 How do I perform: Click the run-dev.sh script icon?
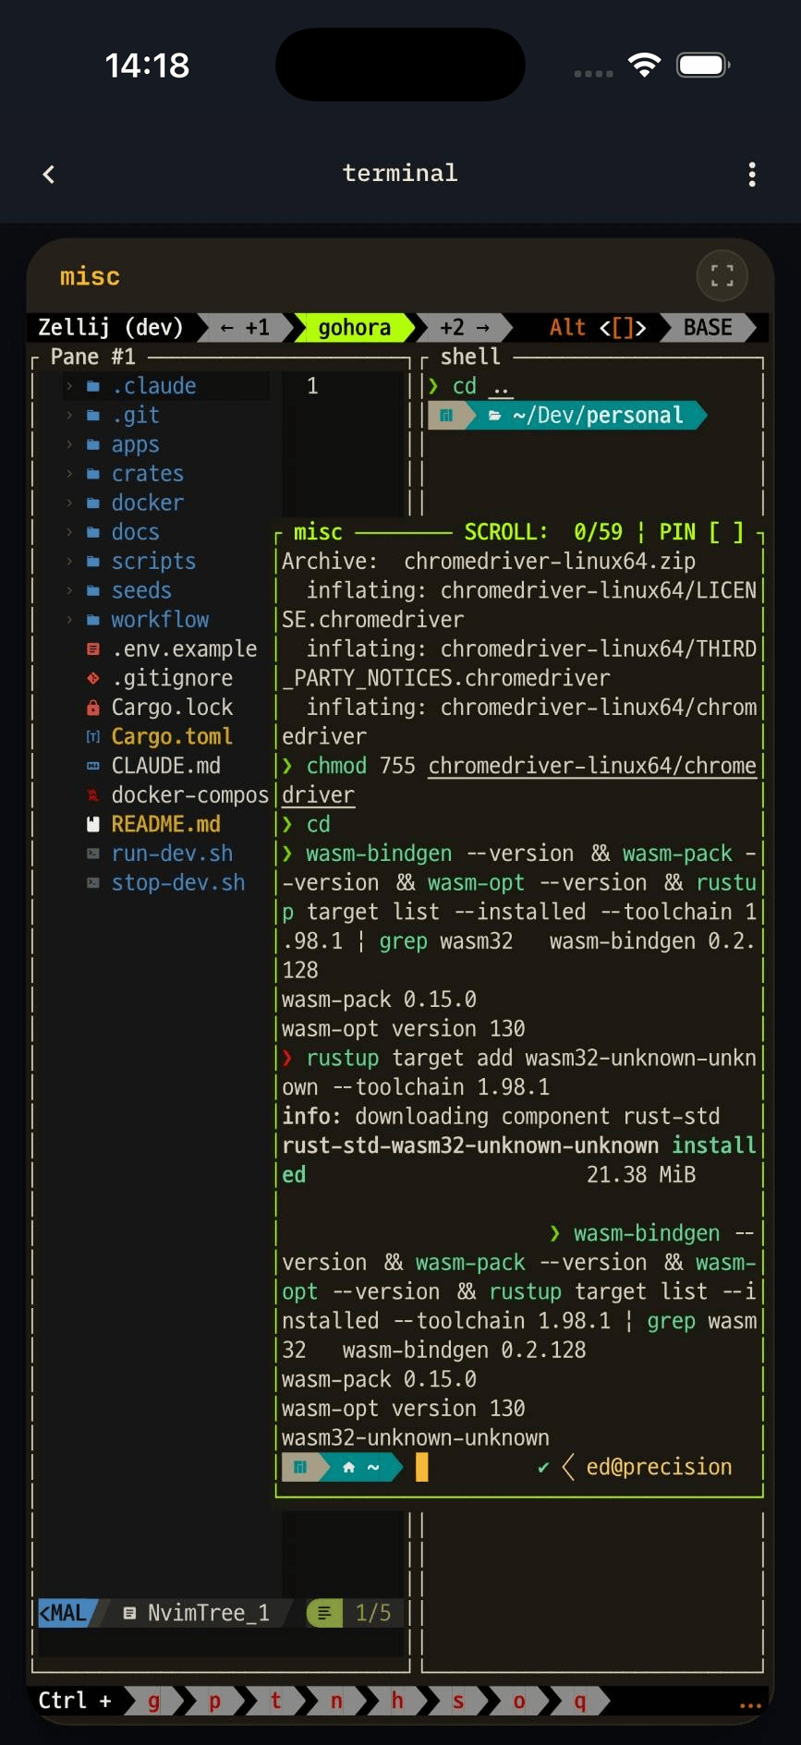pyautogui.click(x=93, y=854)
